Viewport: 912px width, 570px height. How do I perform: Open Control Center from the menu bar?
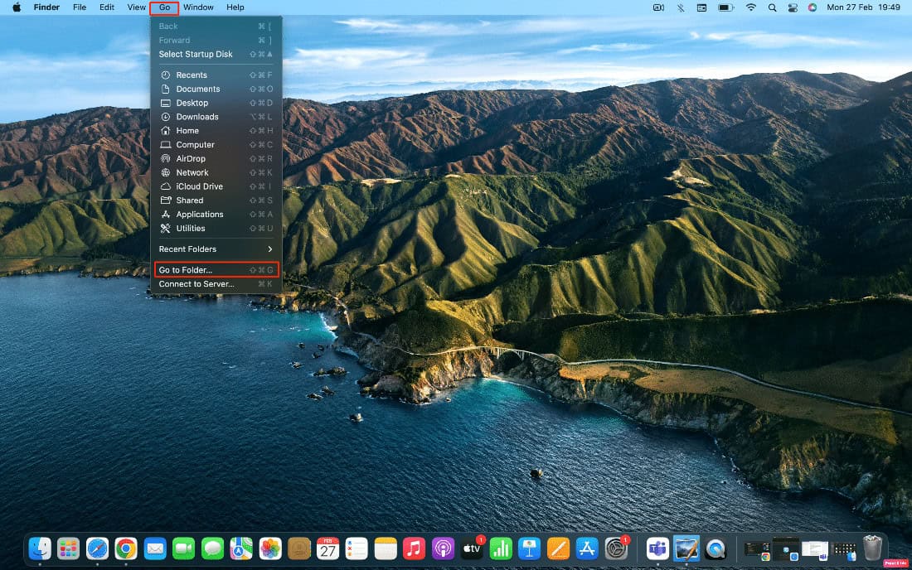coord(792,7)
